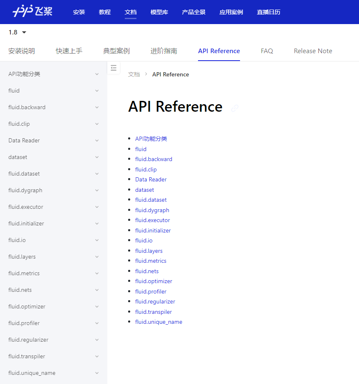Open the fluid.optimizer link in content list
The image size is (359, 384).
pos(154,281)
